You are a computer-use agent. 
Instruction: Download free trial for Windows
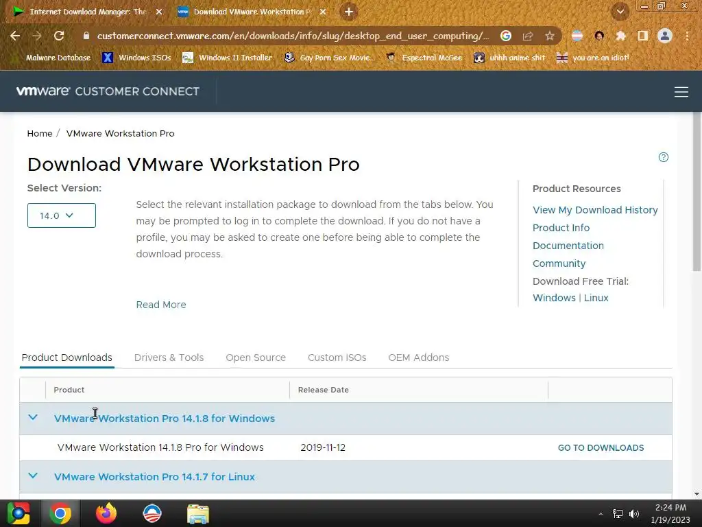coord(554,298)
